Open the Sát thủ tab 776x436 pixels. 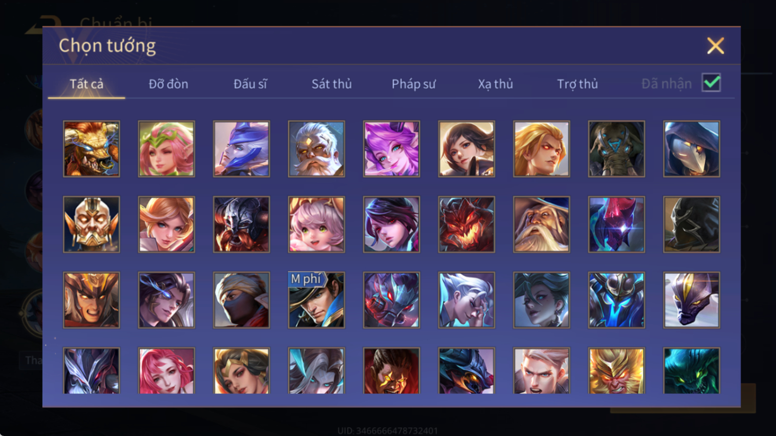(x=332, y=84)
